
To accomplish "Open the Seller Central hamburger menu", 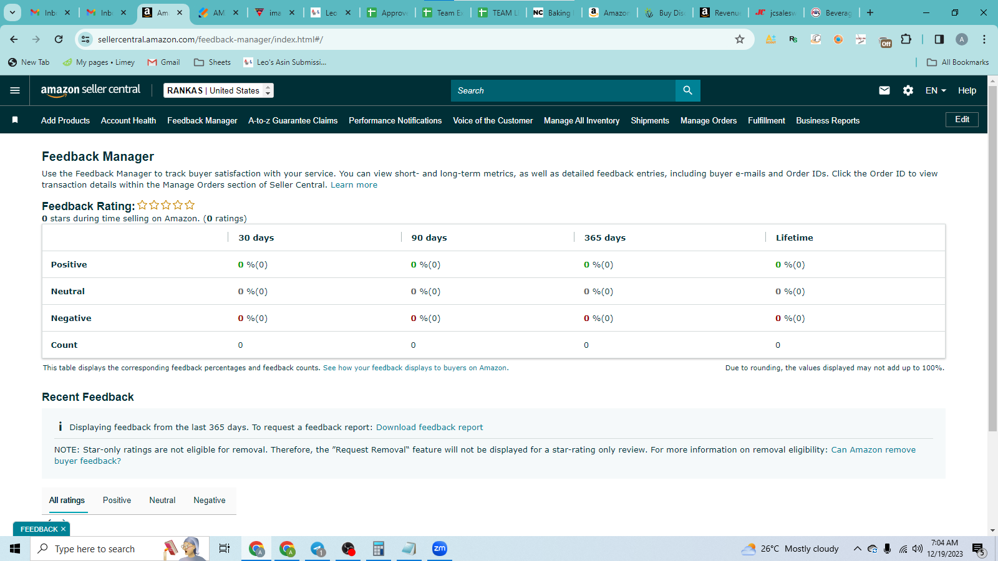I will [15, 90].
